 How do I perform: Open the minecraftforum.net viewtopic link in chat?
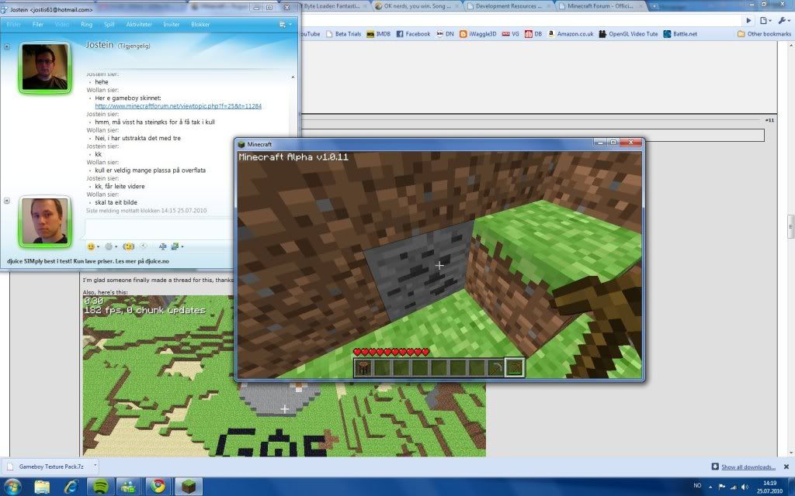178,106
